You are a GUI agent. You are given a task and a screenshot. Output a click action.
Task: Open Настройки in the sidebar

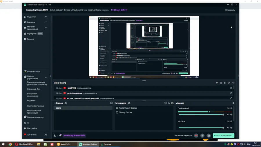(x=32, y=128)
